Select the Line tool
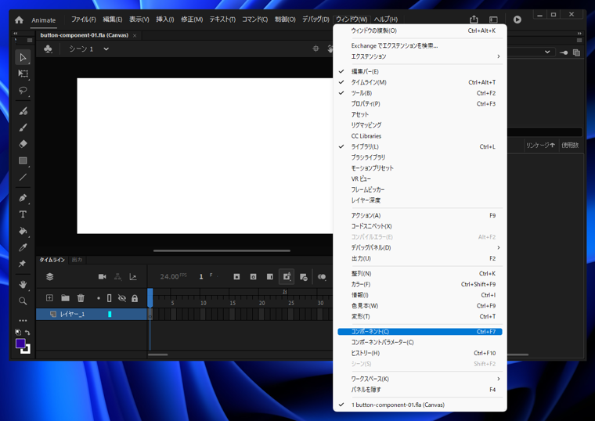The width and height of the screenshot is (595, 421). (23, 177)
